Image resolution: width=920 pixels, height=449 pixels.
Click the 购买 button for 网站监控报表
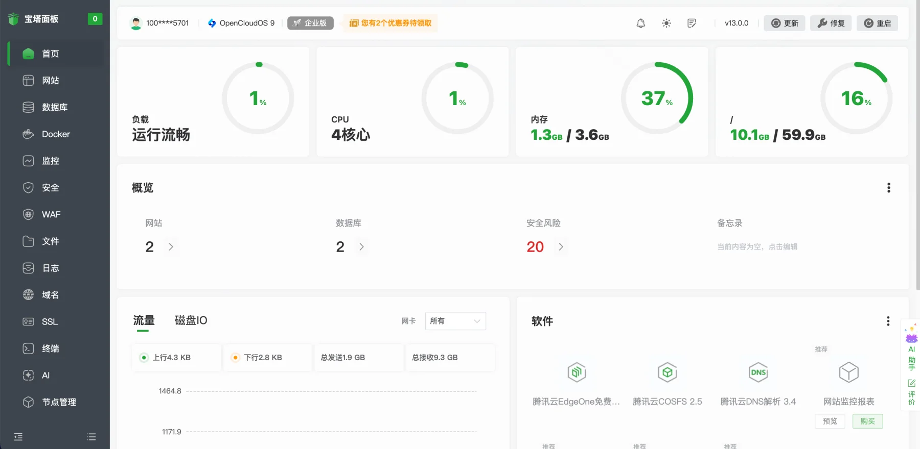pos(868,421)
